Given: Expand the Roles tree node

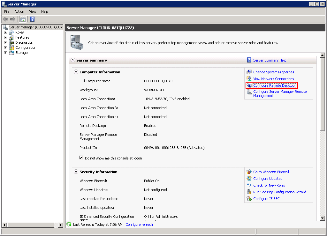Looking at the screenshot, I should (x=6, y=33).
